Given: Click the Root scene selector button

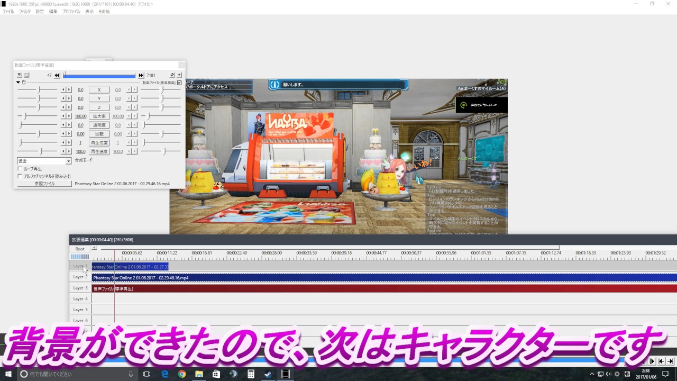Looking at the screenshot, I should click(80, 249).
